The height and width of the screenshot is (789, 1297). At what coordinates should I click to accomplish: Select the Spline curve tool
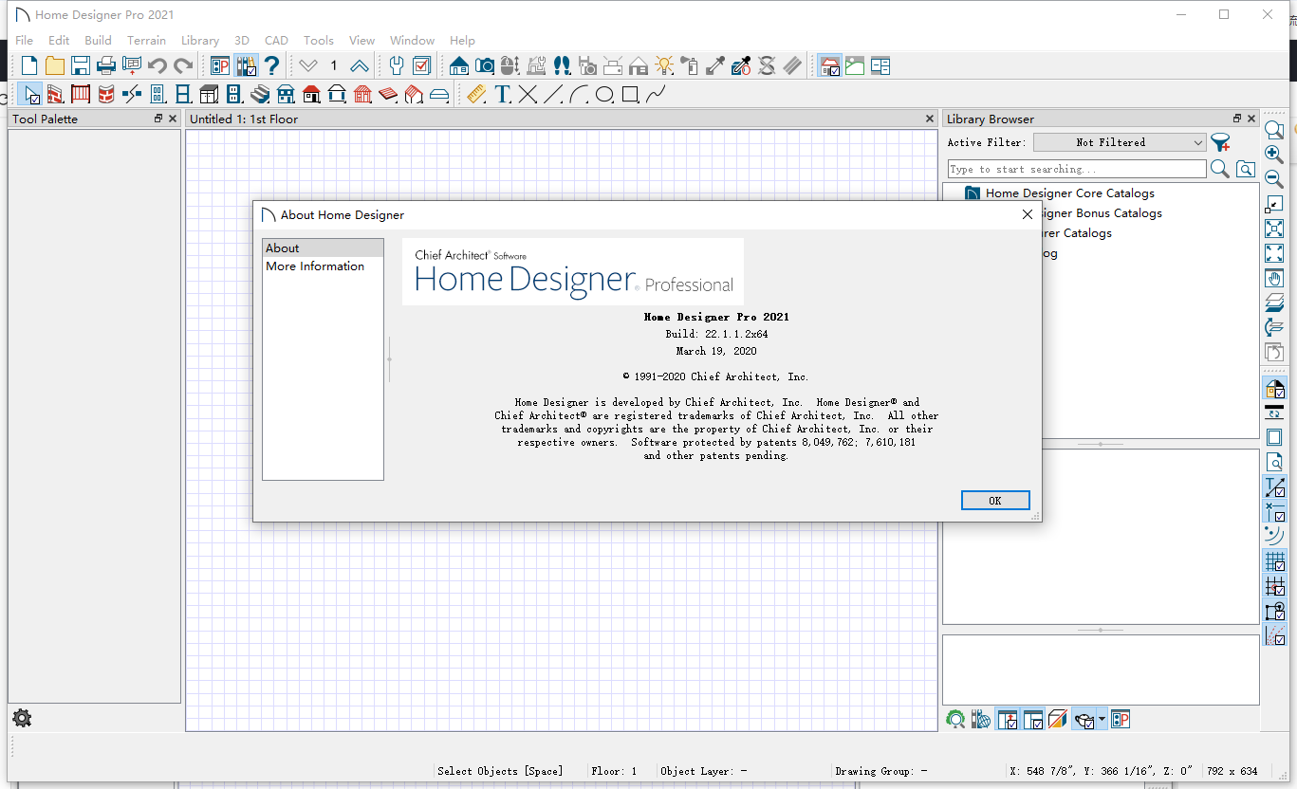click(656, 94)
